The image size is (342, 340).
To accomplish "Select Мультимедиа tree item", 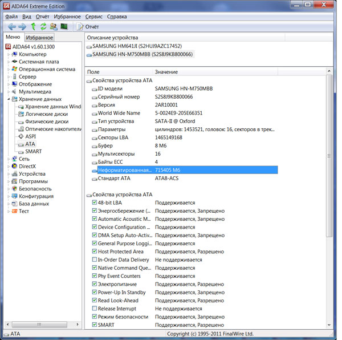I will [35, 92].
